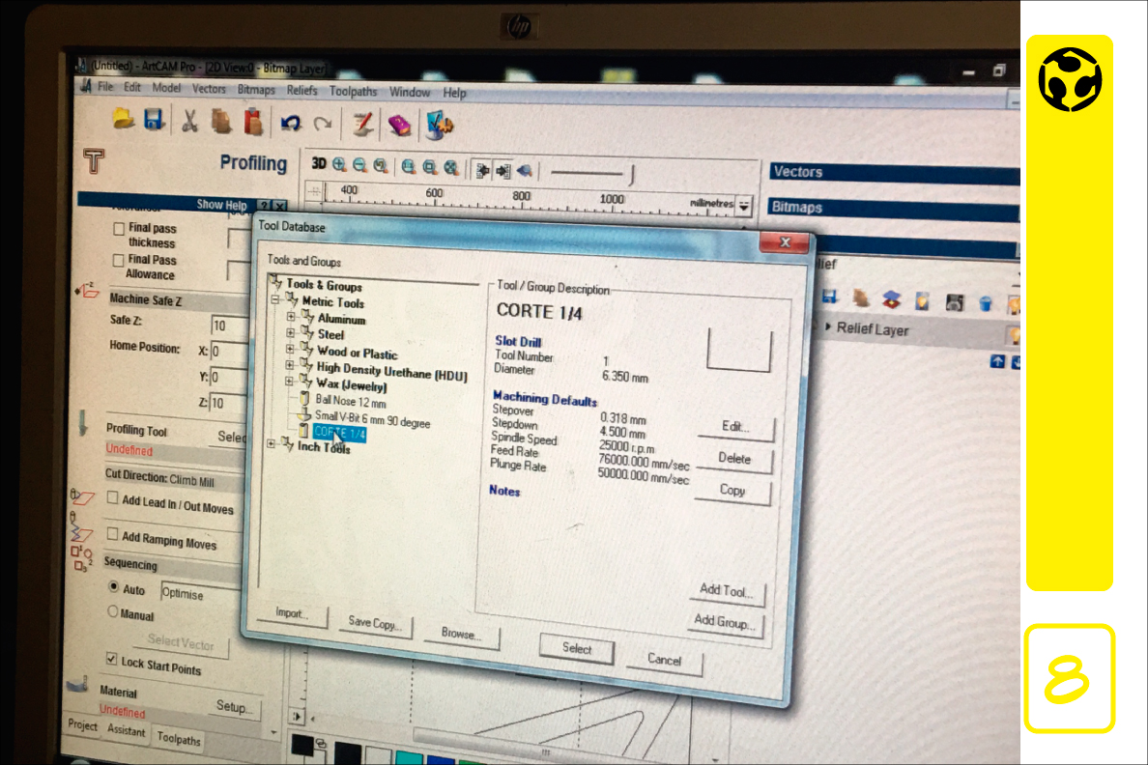
Task: Select Manual sequencing radio button
Action: [113, 611]
